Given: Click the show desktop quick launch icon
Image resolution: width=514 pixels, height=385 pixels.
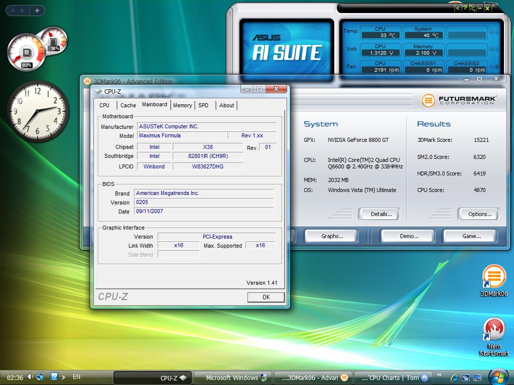Looking at the screenshot, I should pos(477,378).
